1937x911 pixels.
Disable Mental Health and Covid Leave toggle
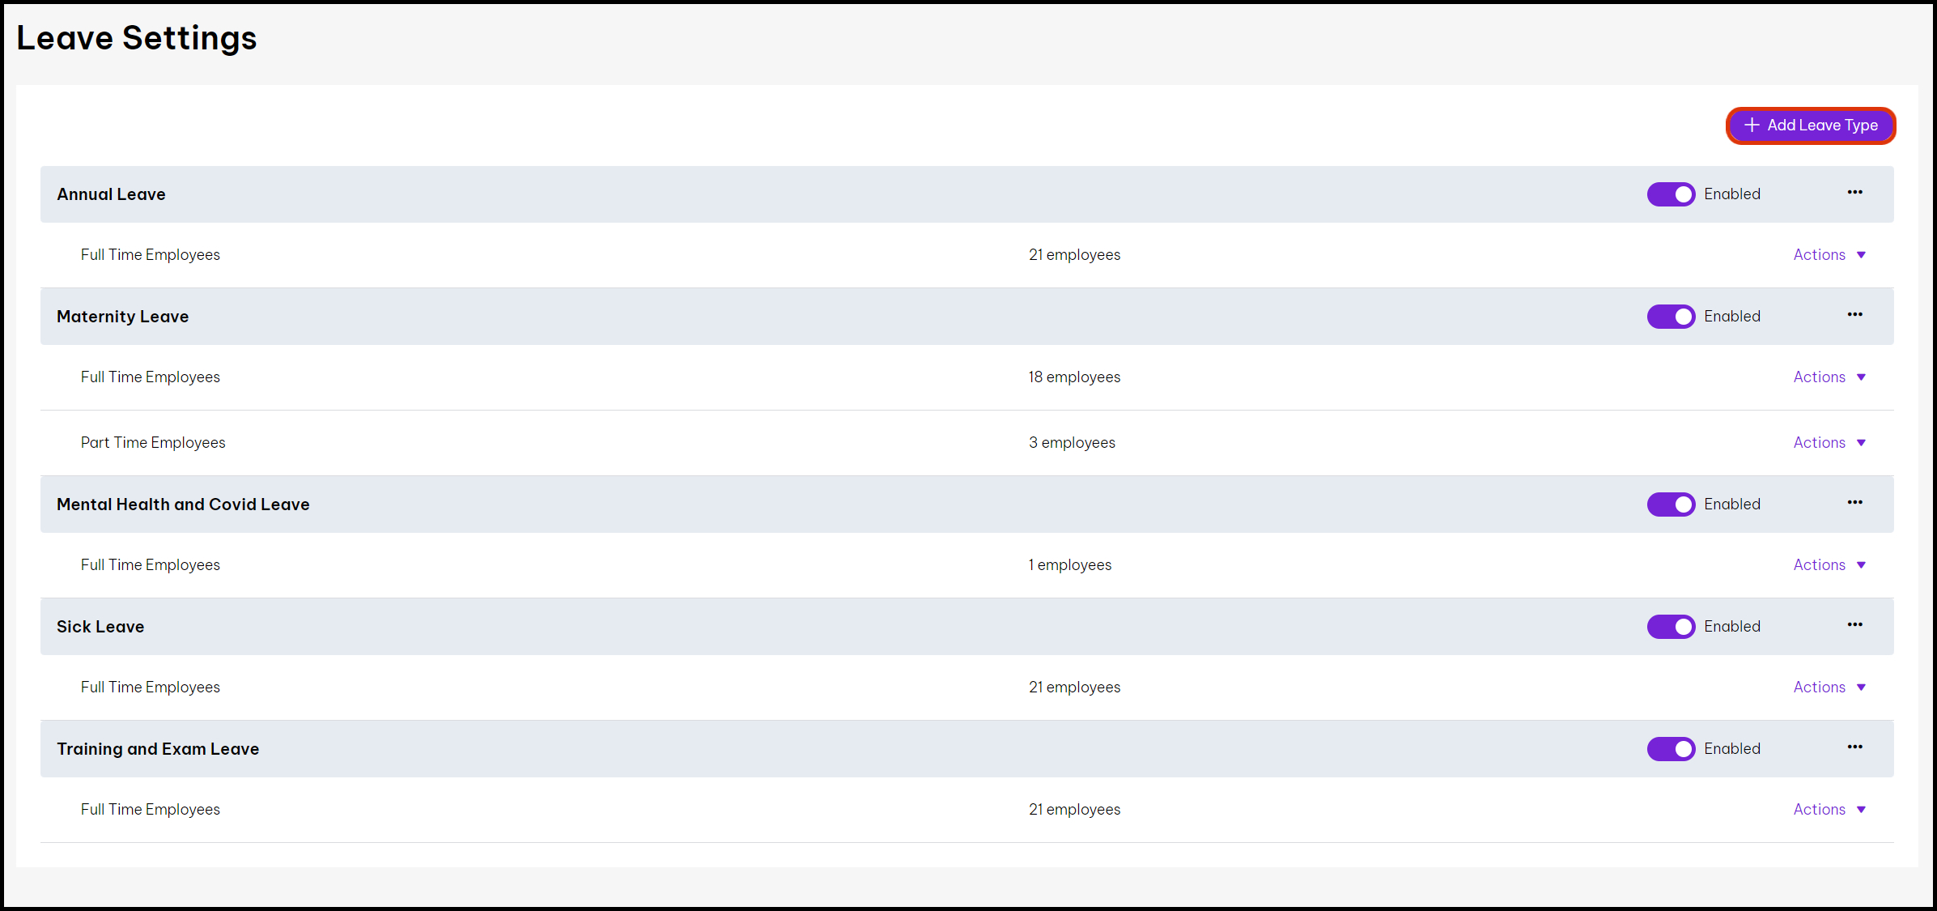coord(1671,504)
